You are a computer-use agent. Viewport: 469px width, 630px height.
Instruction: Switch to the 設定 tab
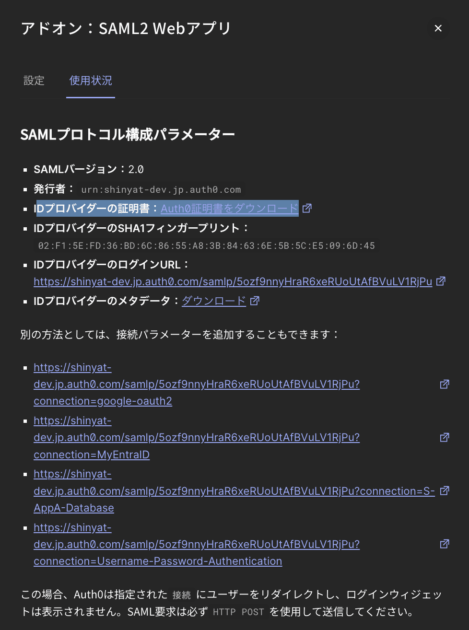[34, 81]
